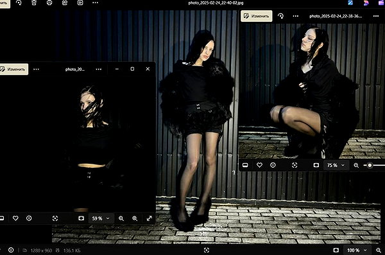Open the visual scan icon in main window status bar
This screenshot has height=255, width=385.
tap(207, 250)
